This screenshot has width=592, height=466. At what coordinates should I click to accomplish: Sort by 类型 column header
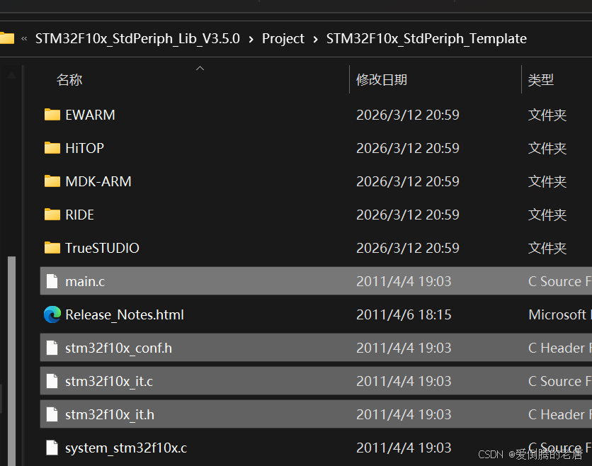coord(540,80)
